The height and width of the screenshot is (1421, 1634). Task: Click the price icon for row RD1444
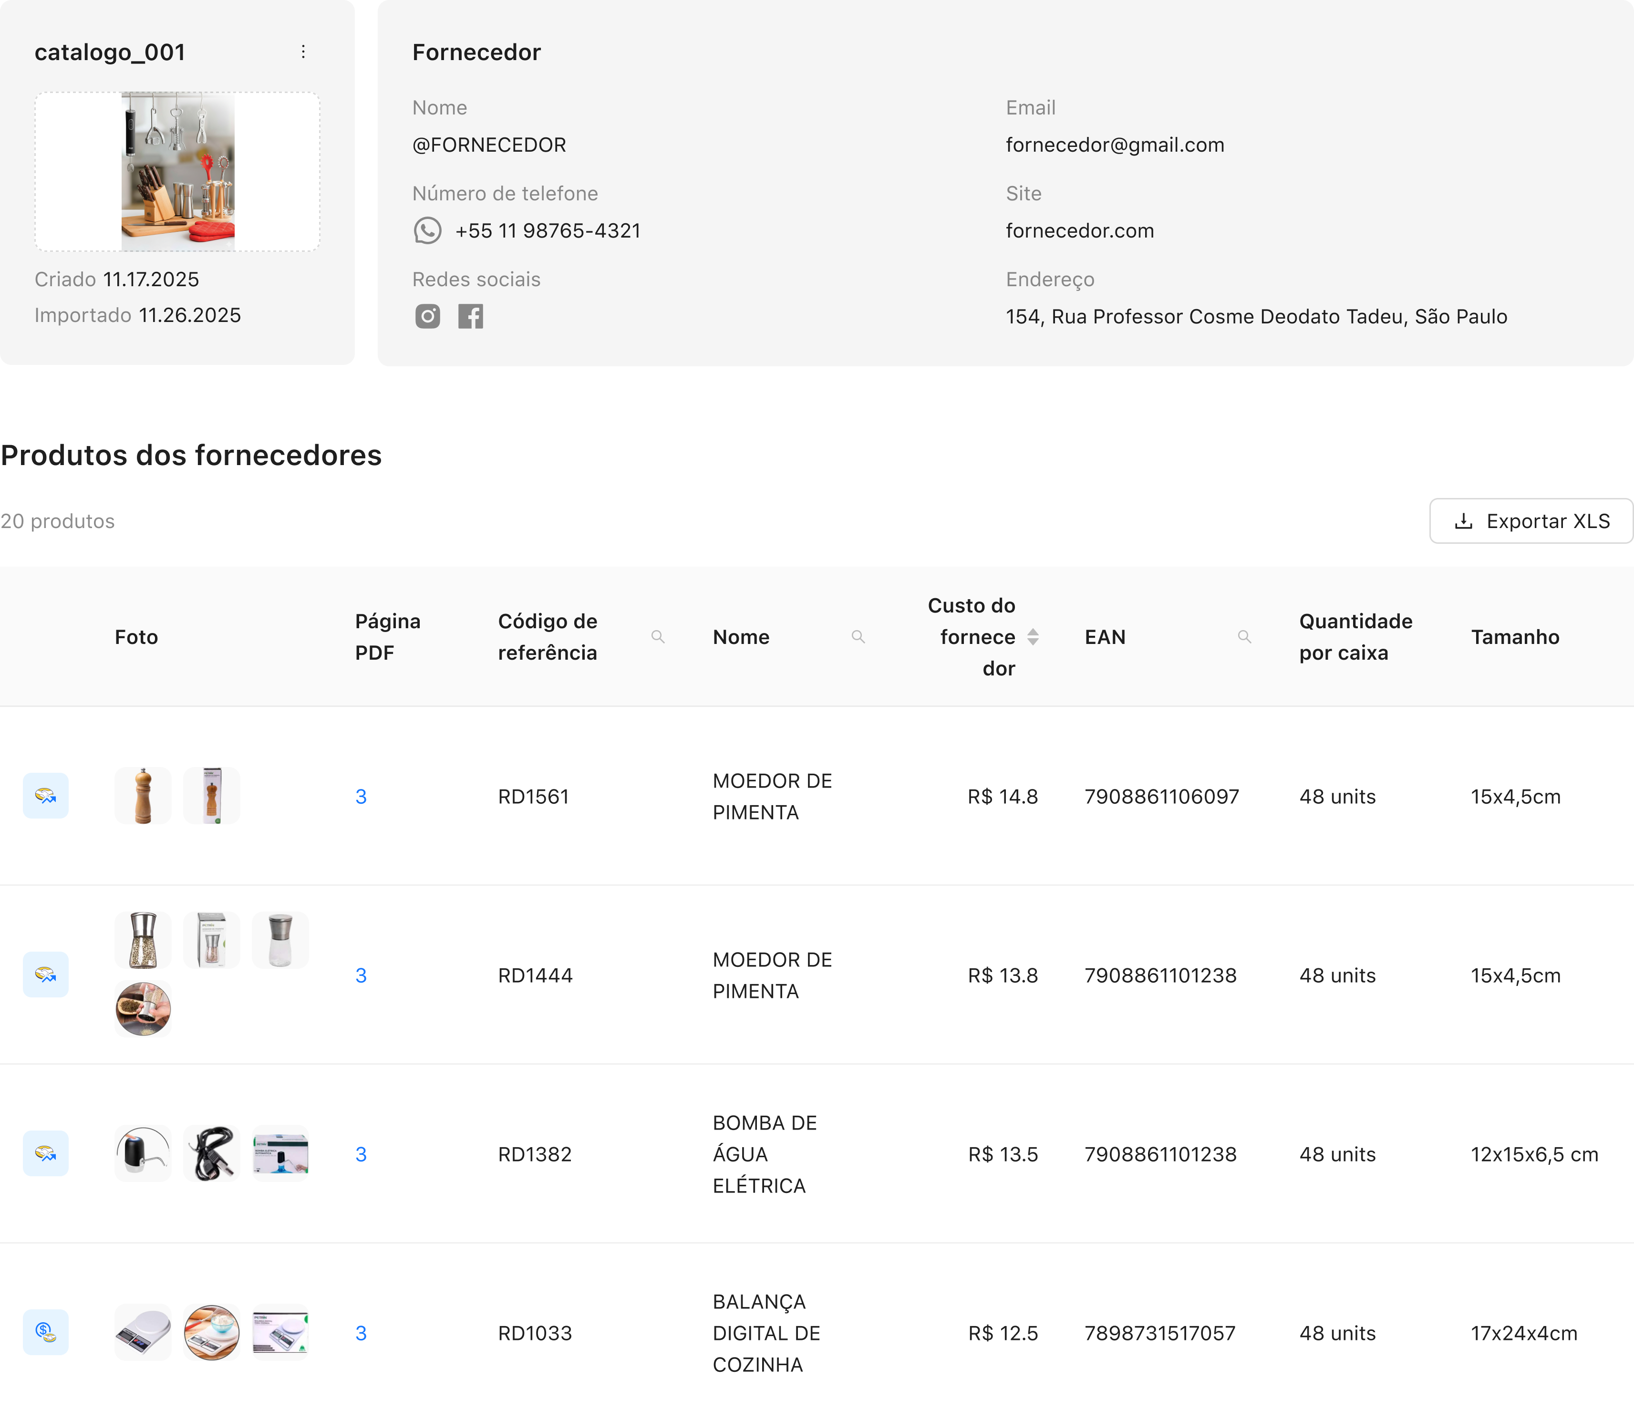click(x=46, y=975)
